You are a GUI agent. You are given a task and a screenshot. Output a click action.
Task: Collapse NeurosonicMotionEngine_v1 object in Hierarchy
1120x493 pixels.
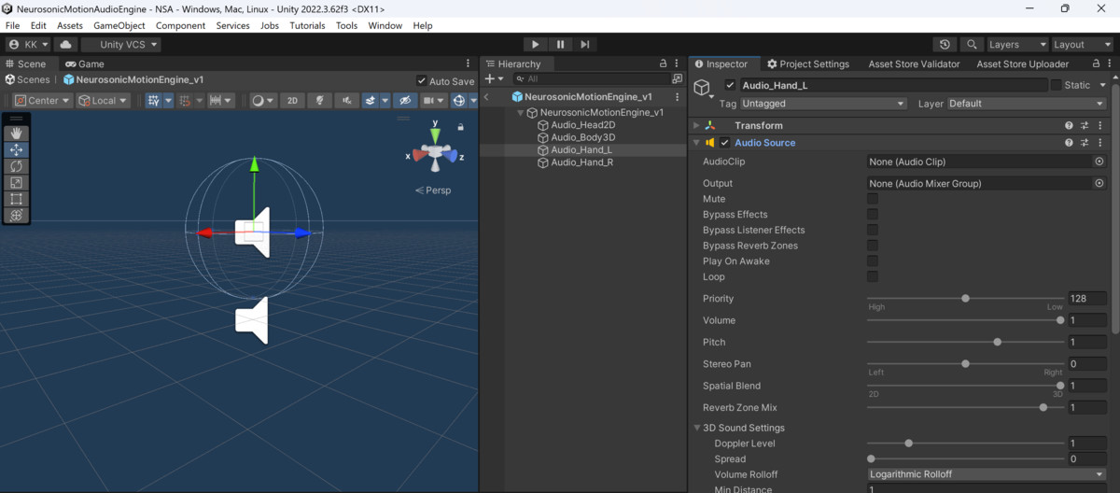tap(521, 112)
